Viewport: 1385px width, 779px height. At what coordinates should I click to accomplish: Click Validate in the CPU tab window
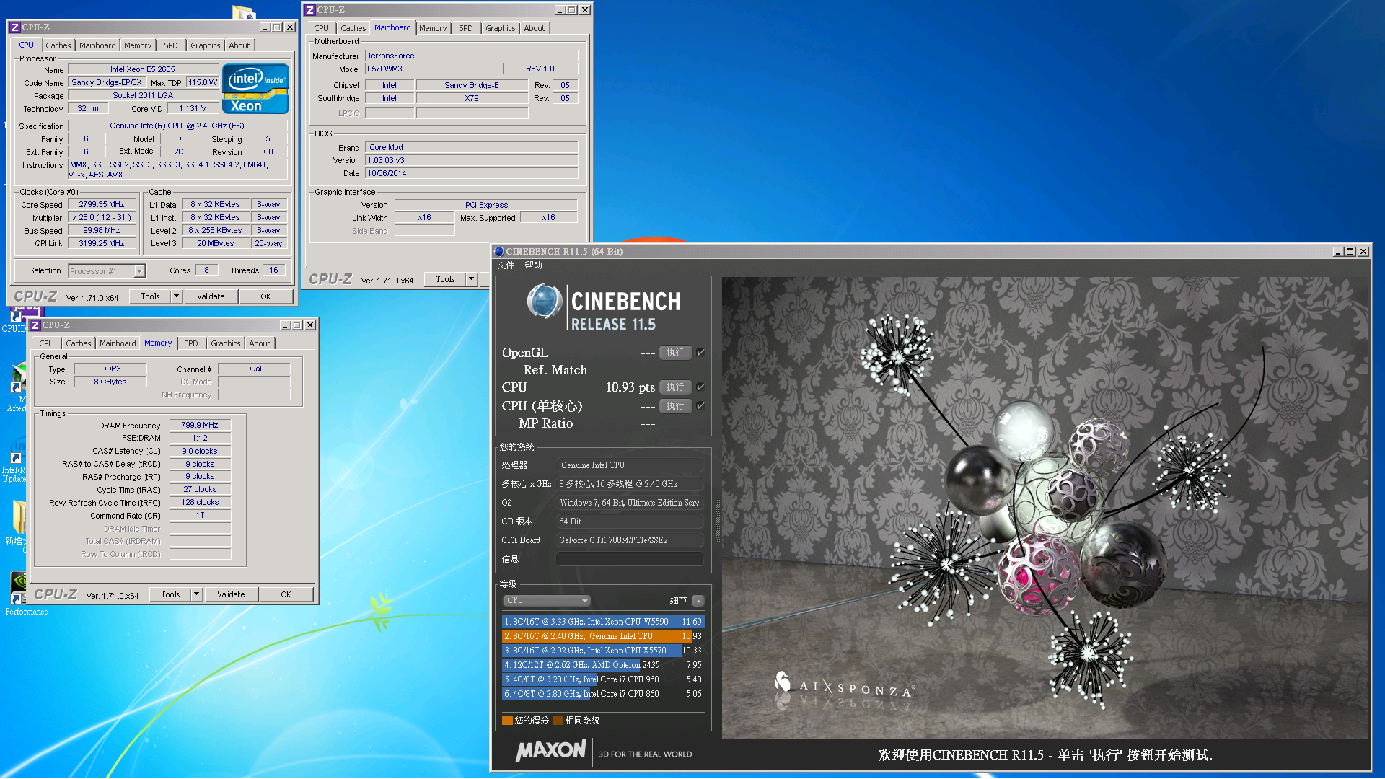[x=211, y=296]
